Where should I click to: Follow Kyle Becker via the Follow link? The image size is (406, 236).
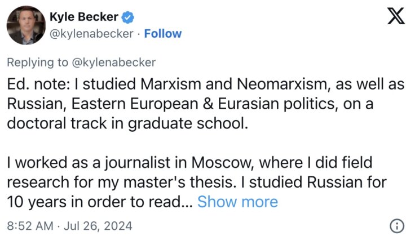(163, 34)
